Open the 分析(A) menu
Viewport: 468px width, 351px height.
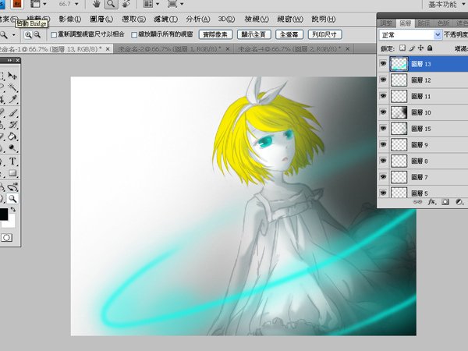click(198, 19)
